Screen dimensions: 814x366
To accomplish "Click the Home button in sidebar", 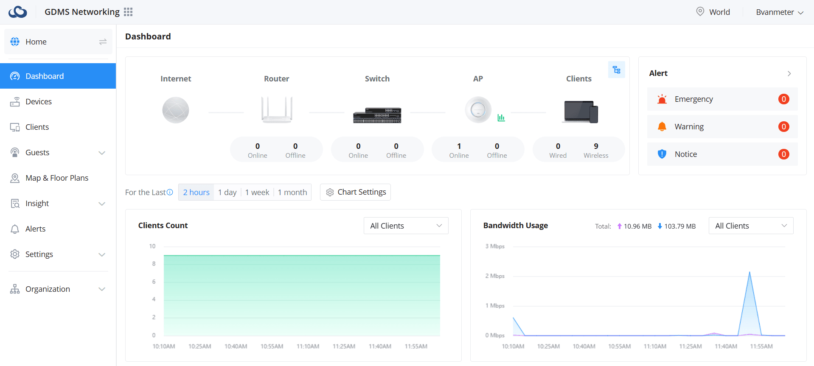I will (x=59, y=42).
